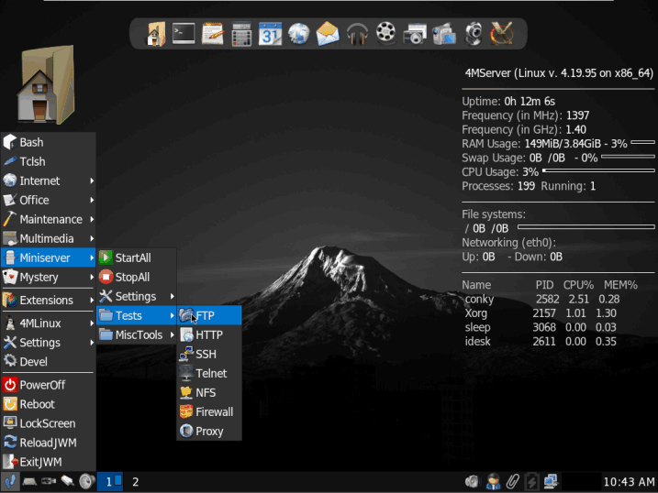This screenshot has height=493, width=658.
Task: Switch to workspace 1
Action: click(110, 482)
